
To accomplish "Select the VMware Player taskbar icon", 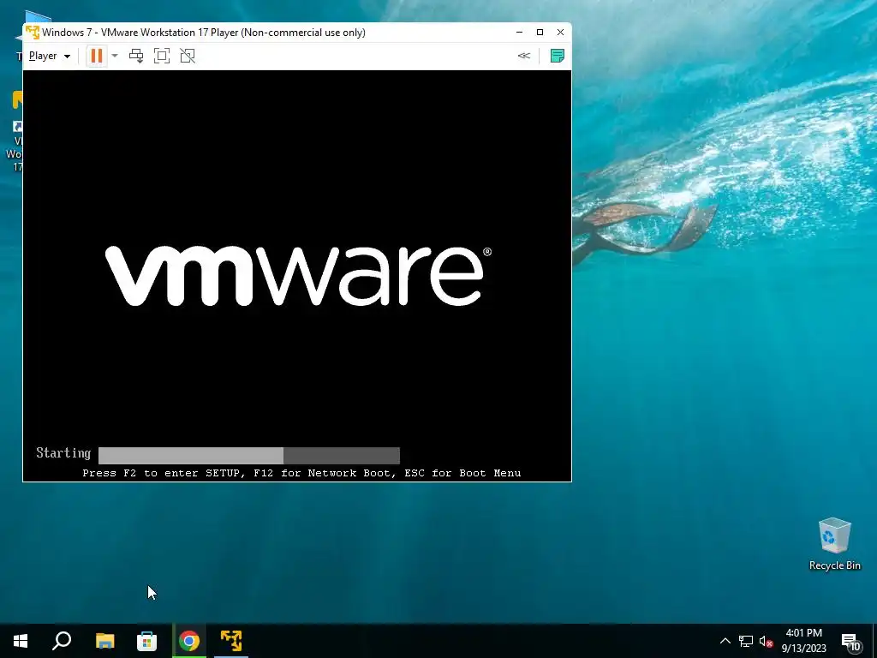I will [231, 641].
